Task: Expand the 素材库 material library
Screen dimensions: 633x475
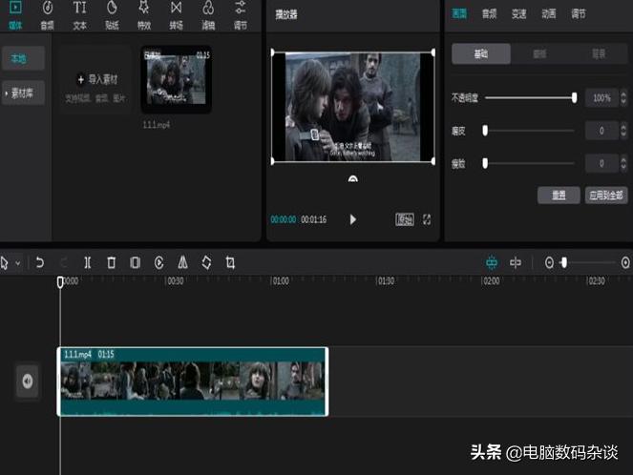Action: (x=23, y=93)
